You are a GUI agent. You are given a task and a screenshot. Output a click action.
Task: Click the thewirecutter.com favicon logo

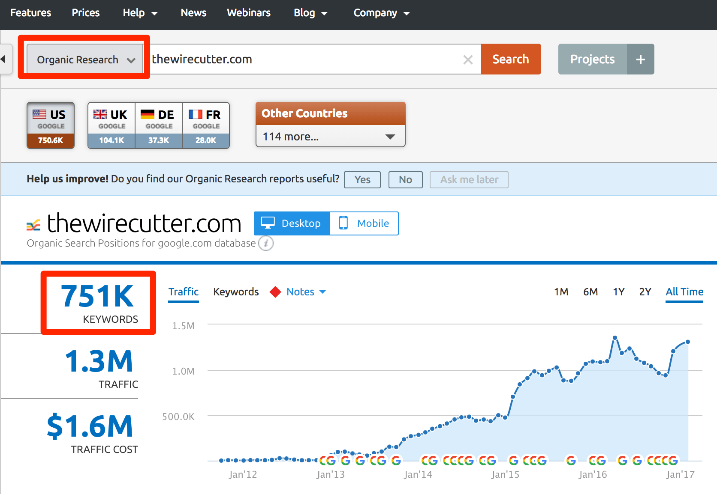tap(33, 224)
